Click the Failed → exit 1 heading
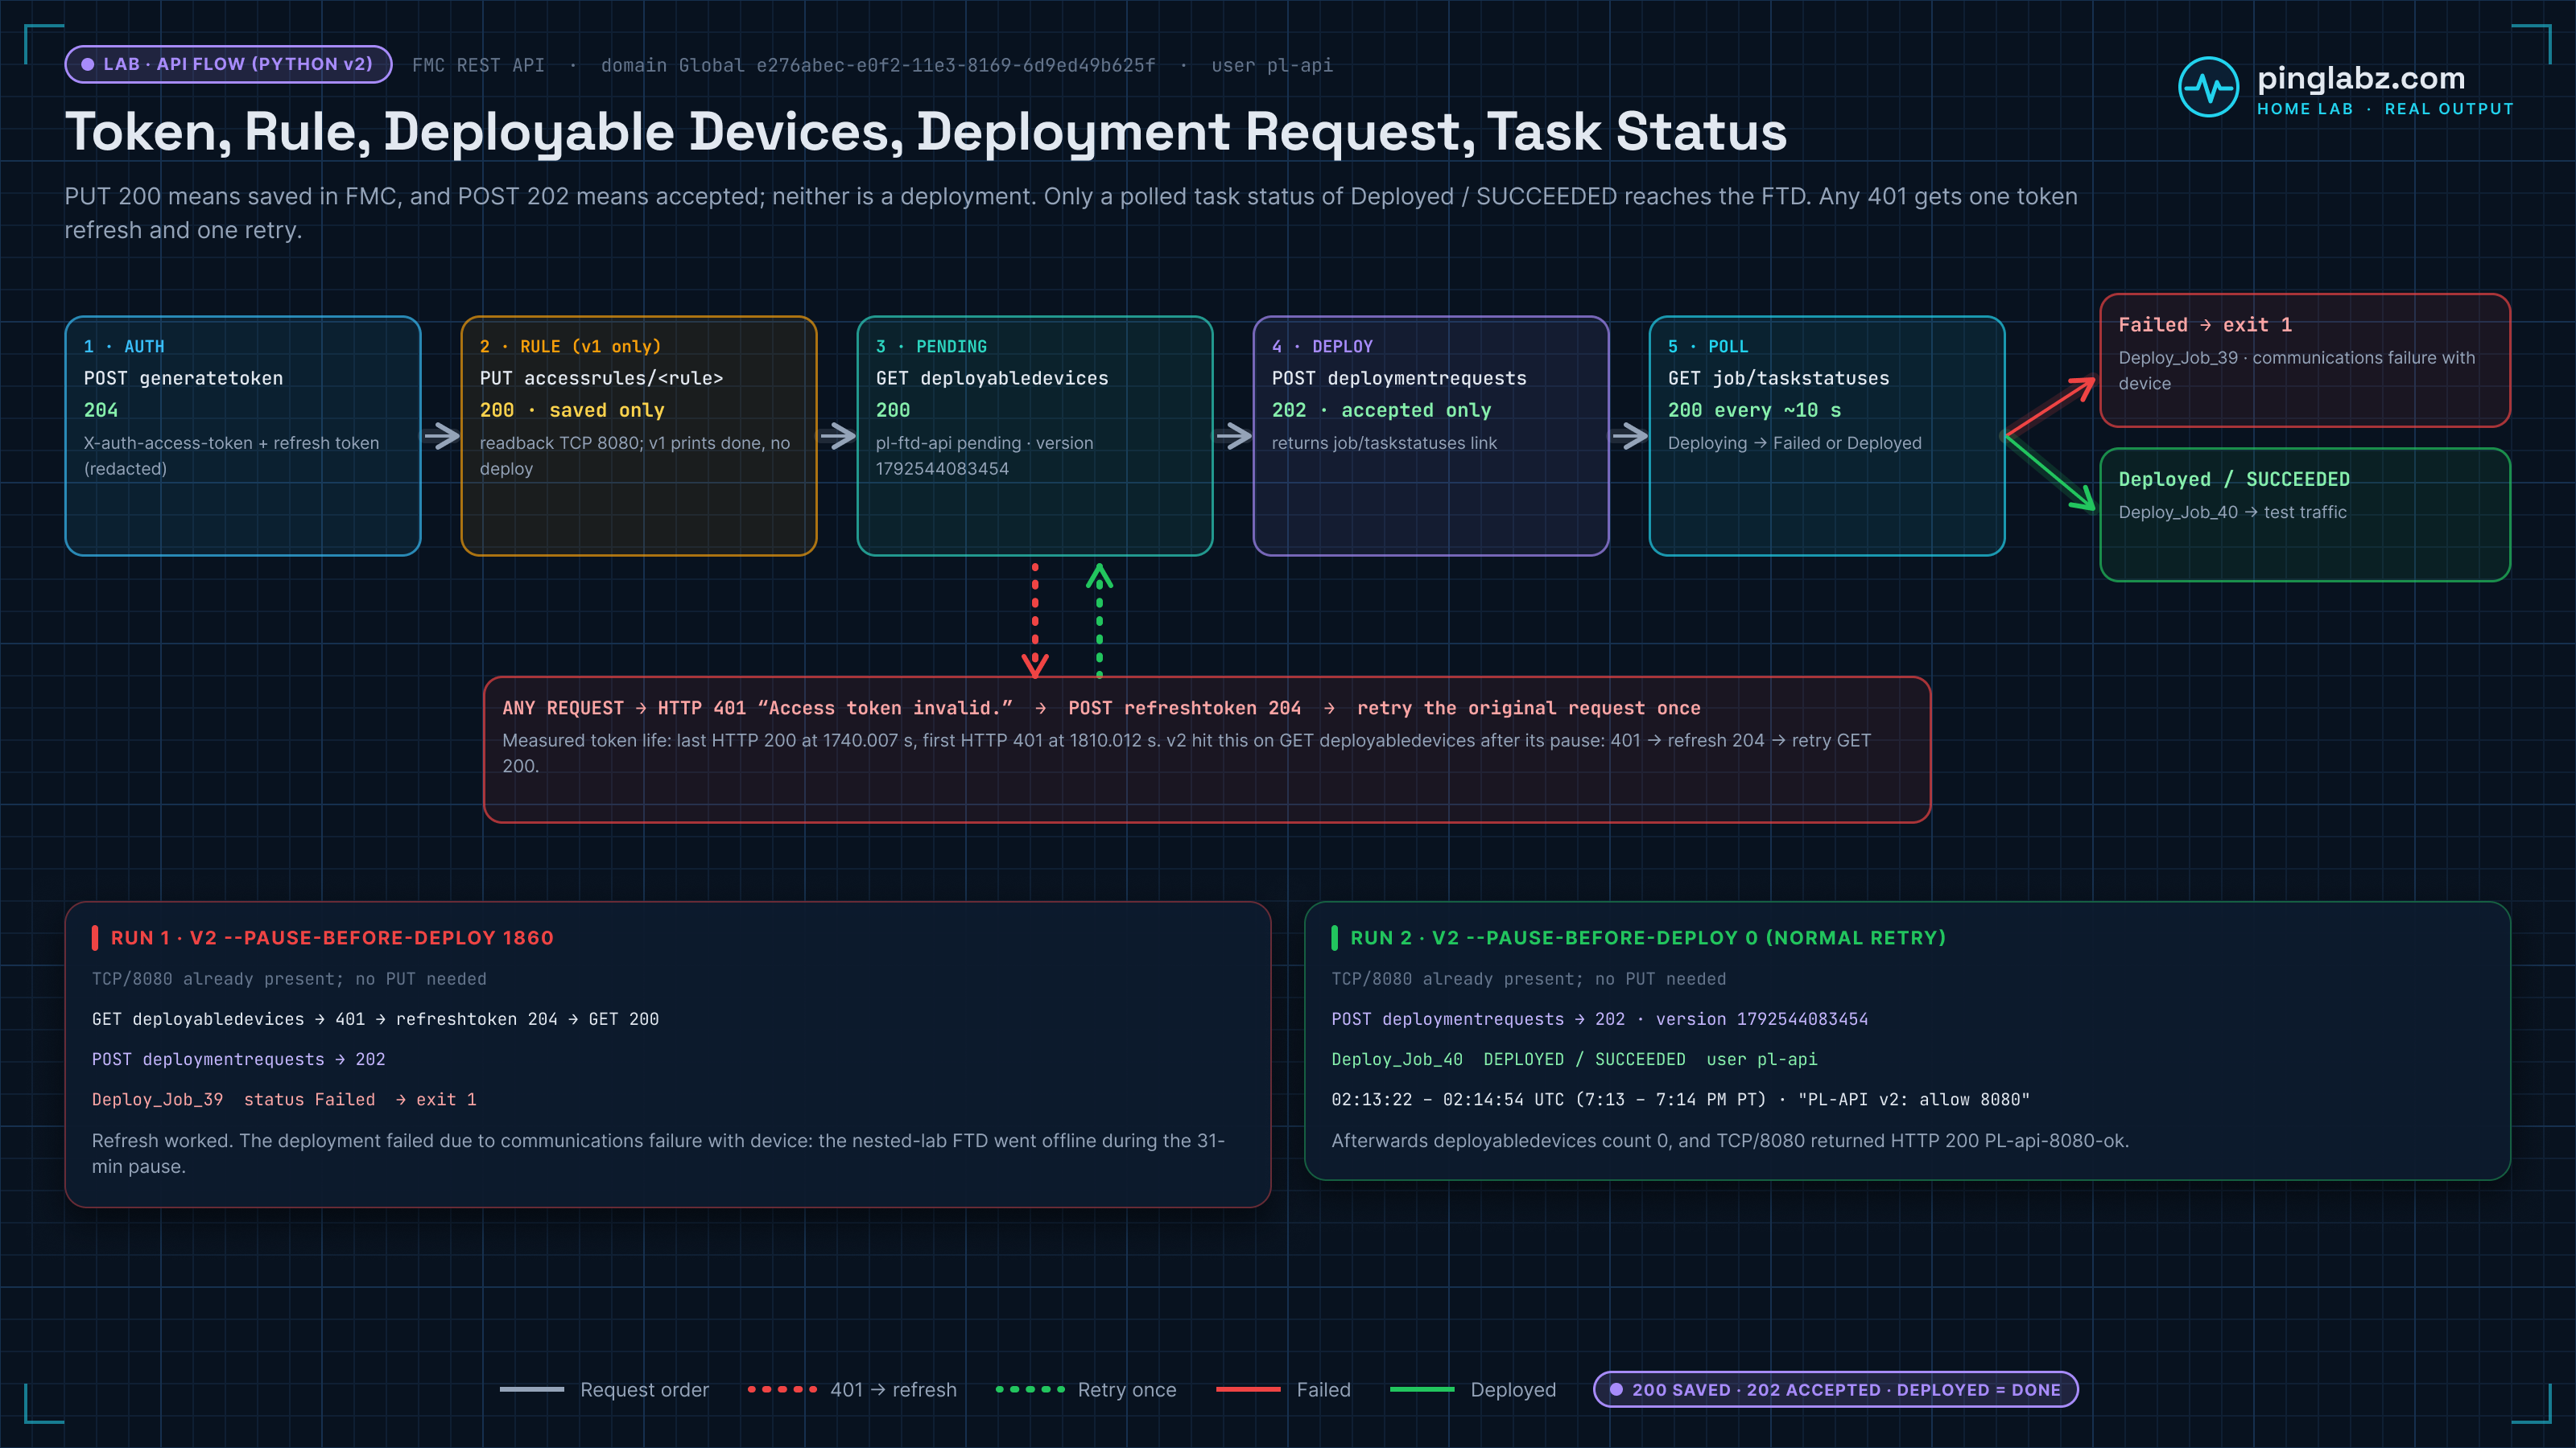Image resolution: width=2576 pixels, height=1448 pixels. (2205, 325)
